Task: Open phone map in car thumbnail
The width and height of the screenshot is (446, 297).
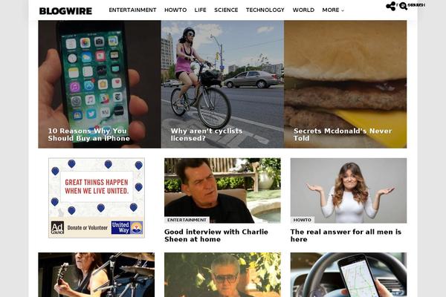Action: 349,275
